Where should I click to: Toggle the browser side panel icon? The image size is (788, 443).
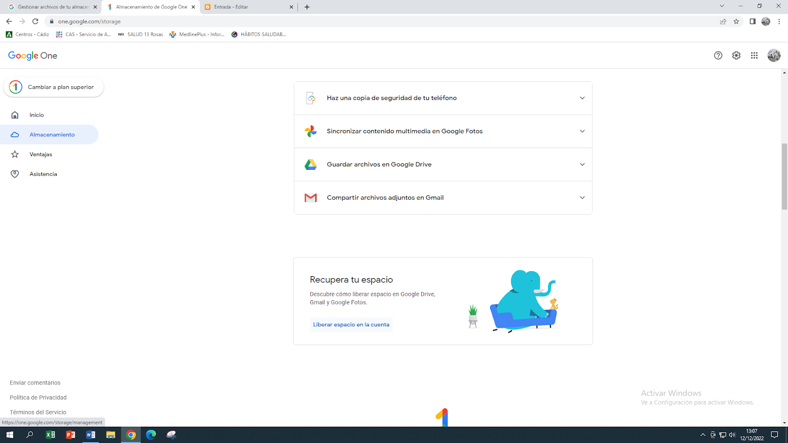click(753, 21)
